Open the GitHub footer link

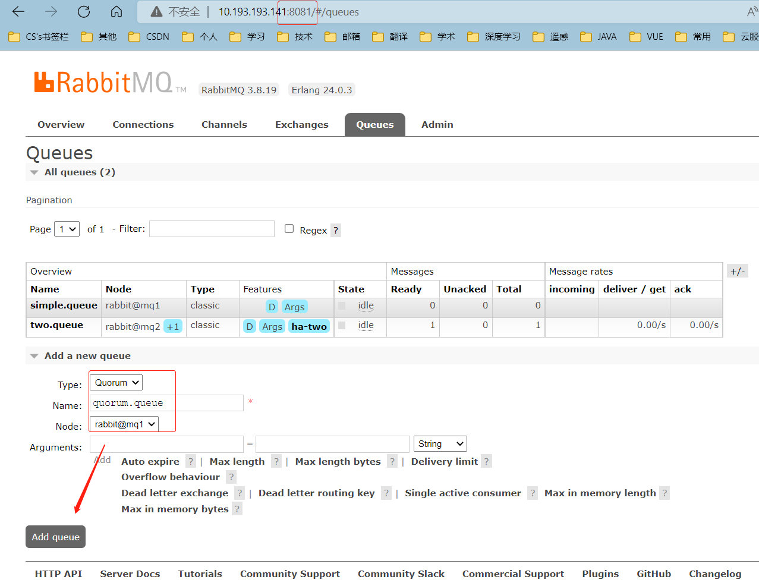(654, 574)
